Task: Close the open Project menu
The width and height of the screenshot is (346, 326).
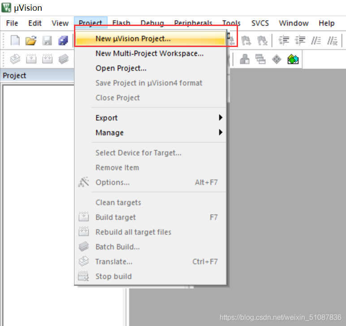Action: [x=91, y=22]
